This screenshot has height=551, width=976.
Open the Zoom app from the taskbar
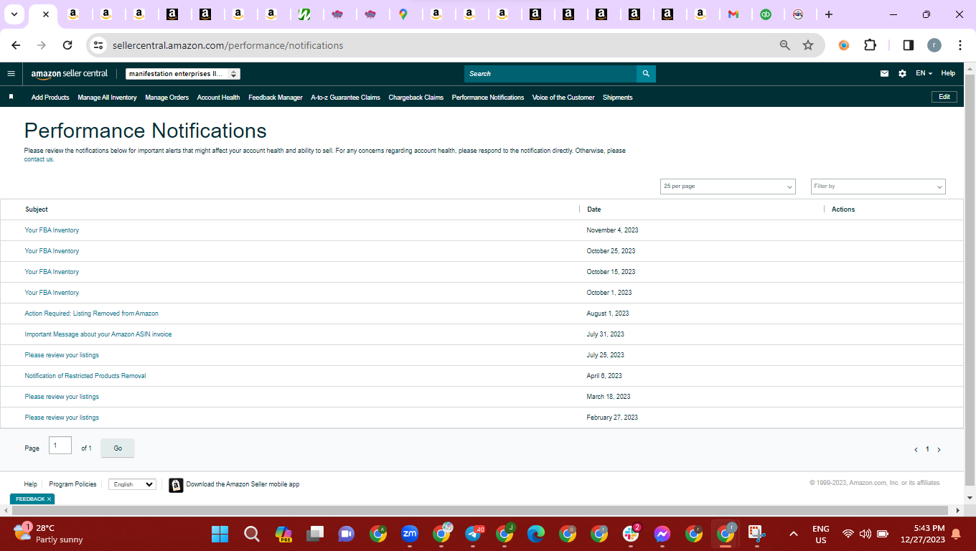point(410,534)
